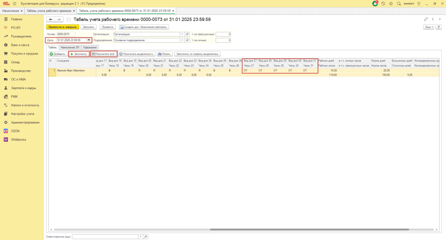Click Провести button
Image resolution: width=446 pixels, height=240 pixels.
(x=108, y=27)
